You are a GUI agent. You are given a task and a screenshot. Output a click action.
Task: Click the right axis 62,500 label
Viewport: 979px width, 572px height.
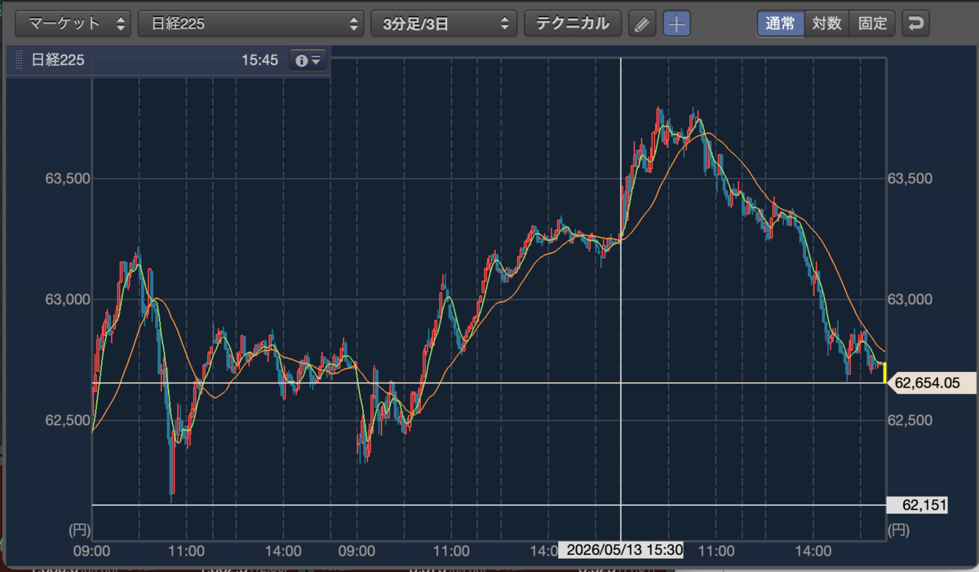click(x=909, y=420)
